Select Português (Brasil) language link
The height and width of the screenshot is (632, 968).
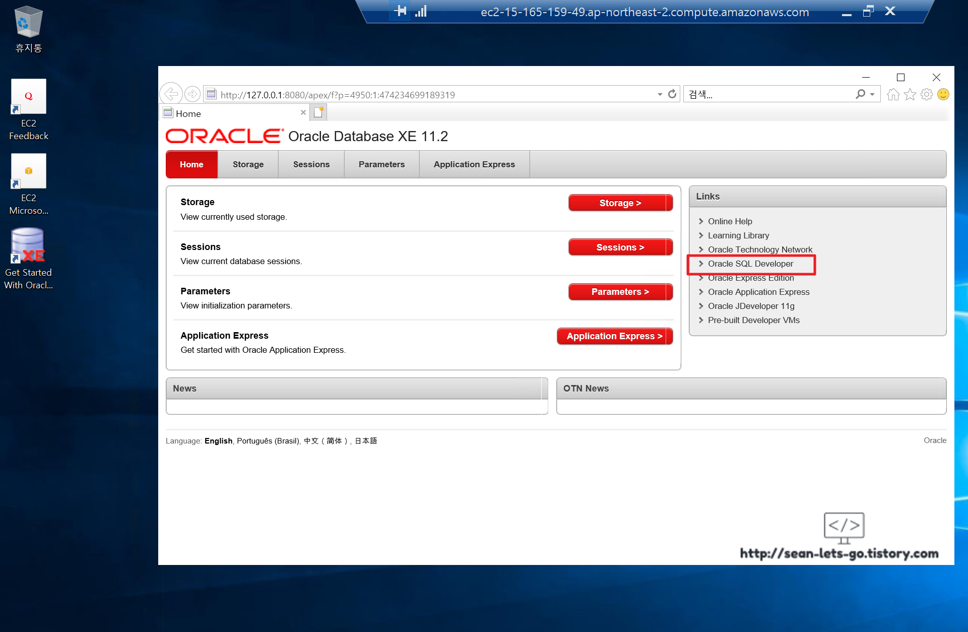268,440
